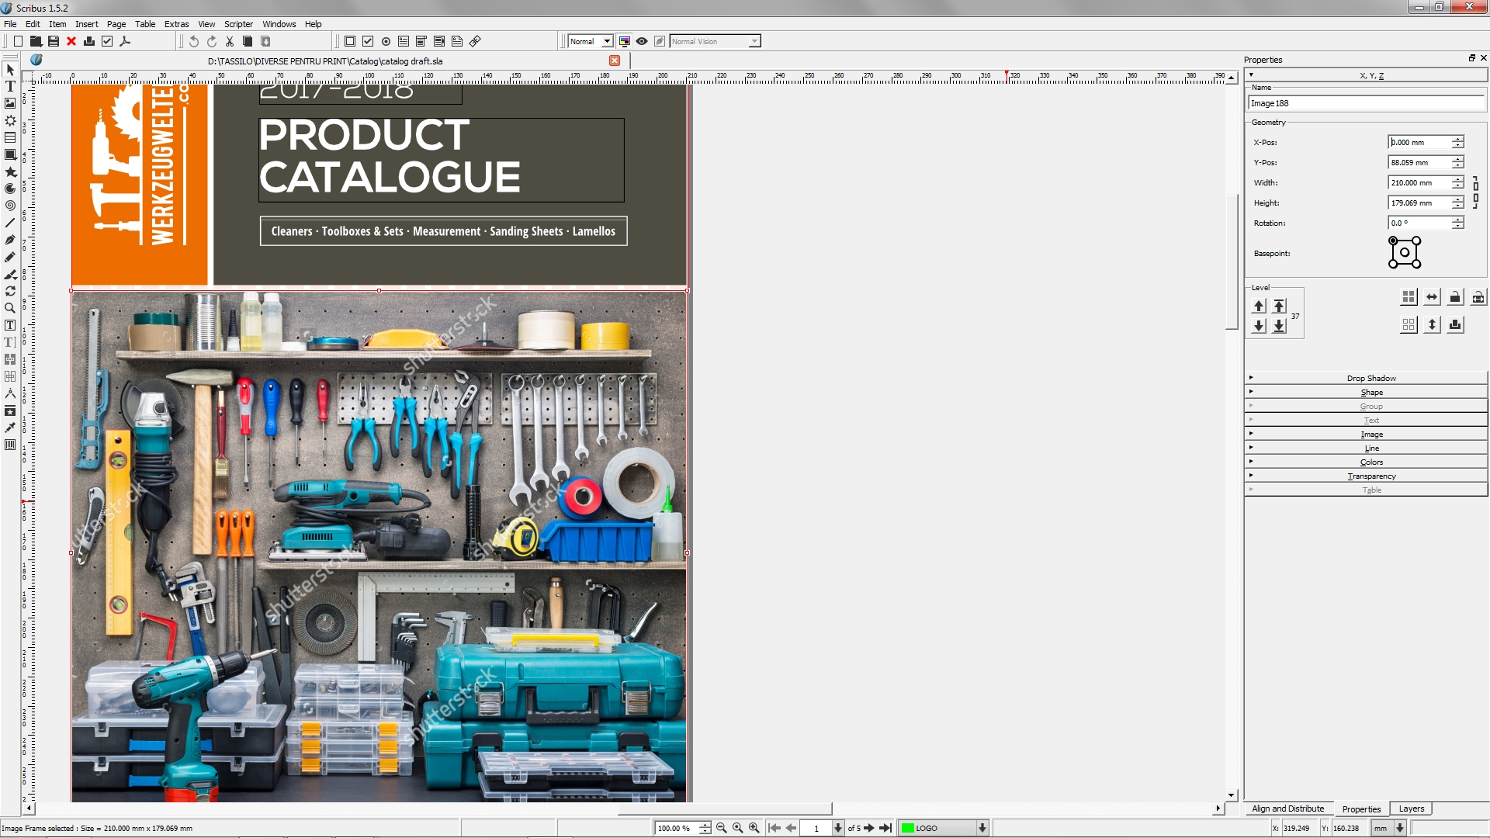This screenshot has width=1490, height=838.
Task: Open the Normal image quality dropdown
Action: point(607,41)
